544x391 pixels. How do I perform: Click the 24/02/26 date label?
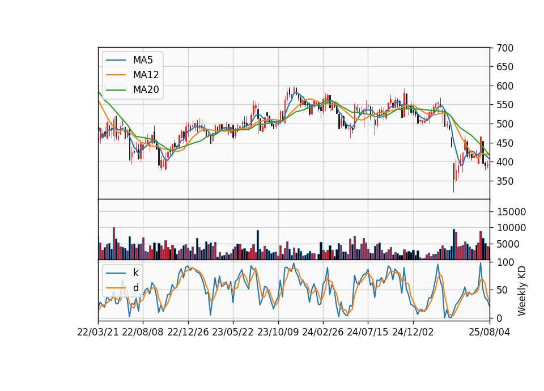(x=322, y=332)
